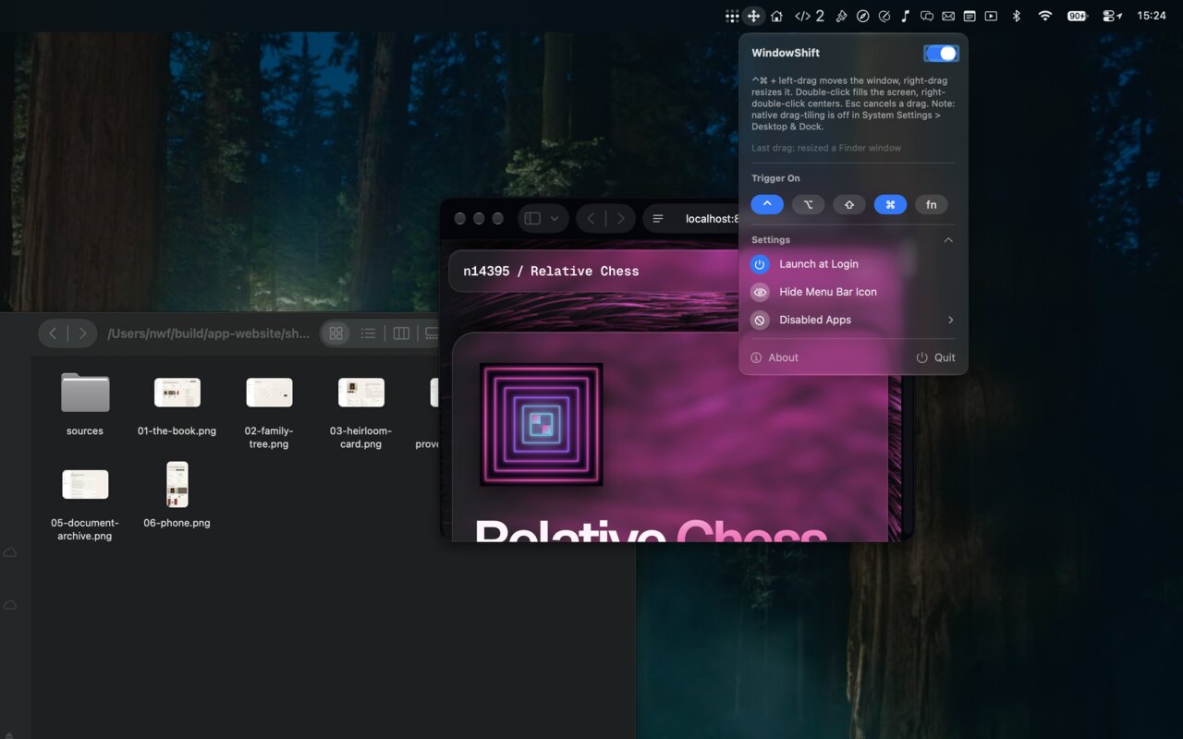This screenshot has height=739, width=1183.
Task: Click the chat bubbles menu bar icon
Action: [x=926, y=16]
